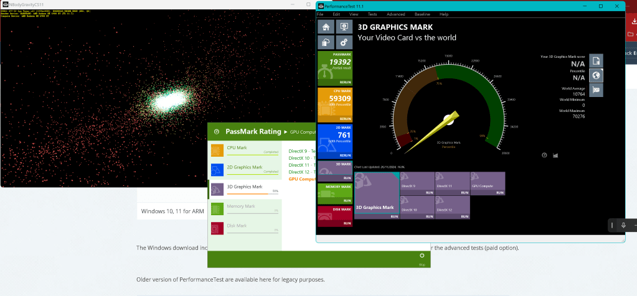Run the DirectX 9 test tile
Viewport: 637px width, 296px height.
point(430,193)
